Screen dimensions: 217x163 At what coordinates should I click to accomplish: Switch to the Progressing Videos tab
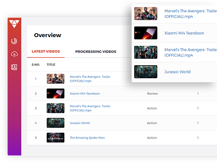(96, 52)
